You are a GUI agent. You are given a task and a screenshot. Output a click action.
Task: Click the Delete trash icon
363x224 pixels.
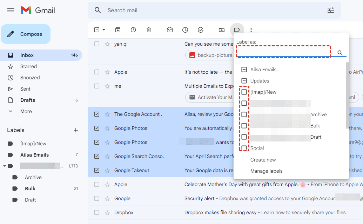[x=149, y=30]
